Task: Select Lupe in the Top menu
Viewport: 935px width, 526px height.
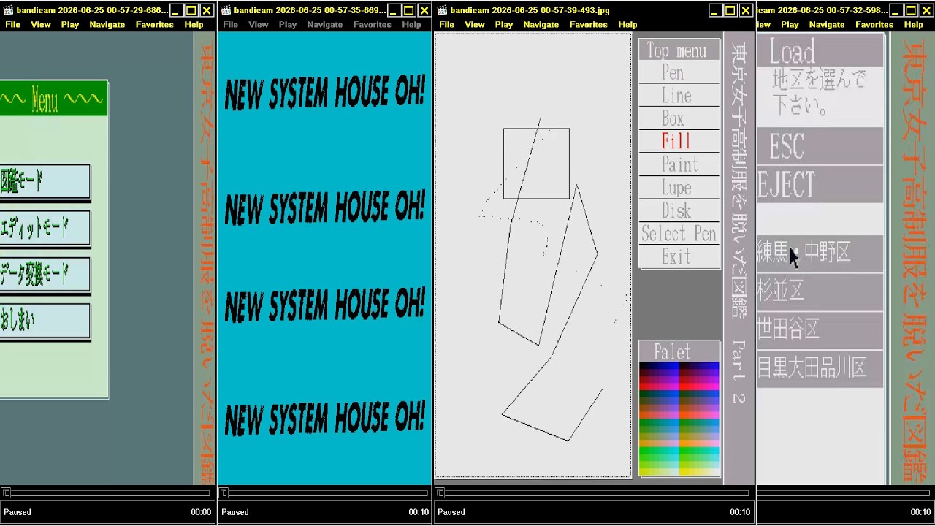Action: (x=679, y=188)
